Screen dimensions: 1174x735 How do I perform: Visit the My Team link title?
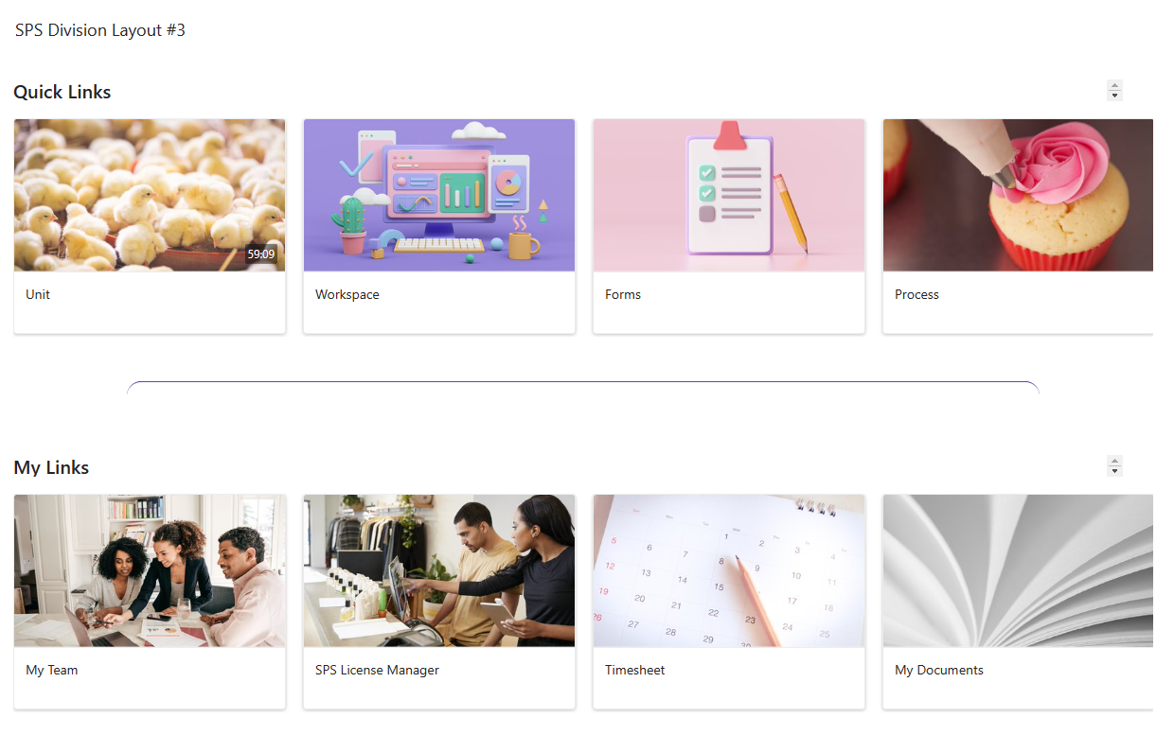52,670
